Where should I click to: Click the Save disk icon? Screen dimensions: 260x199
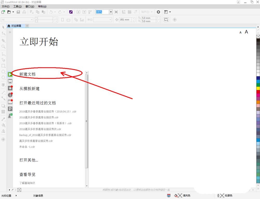(x=18, y=12)
